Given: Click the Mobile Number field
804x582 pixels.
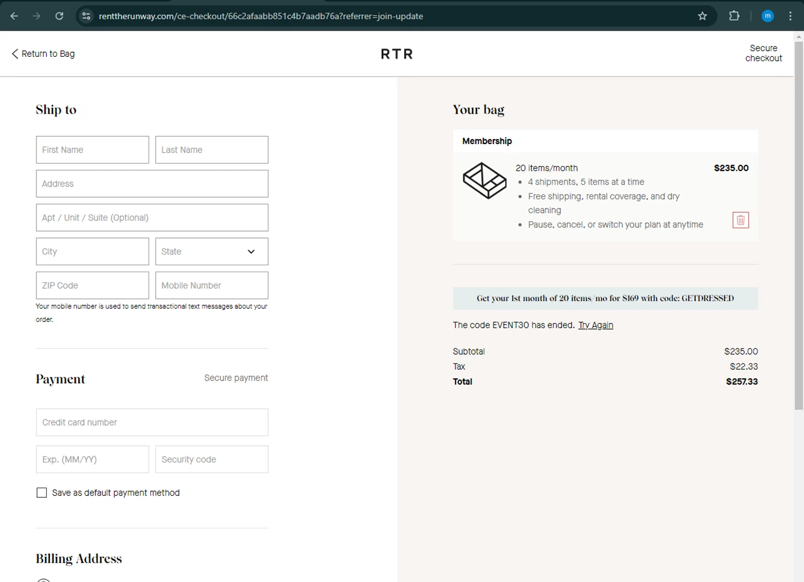Looking at the screenshot, I should (212, 285).
